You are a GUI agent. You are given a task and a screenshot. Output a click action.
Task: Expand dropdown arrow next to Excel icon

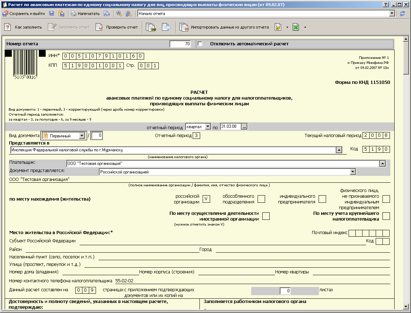pos(305,27)
